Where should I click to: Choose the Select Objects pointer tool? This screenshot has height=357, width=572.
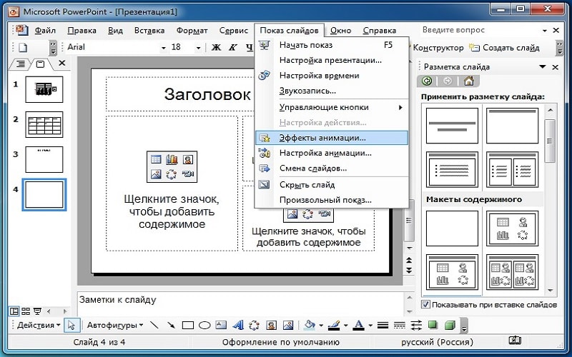tap(71, 325)
